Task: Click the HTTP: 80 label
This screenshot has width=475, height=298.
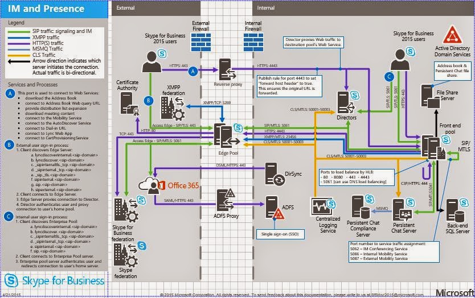Action: (x=149, y=130)
